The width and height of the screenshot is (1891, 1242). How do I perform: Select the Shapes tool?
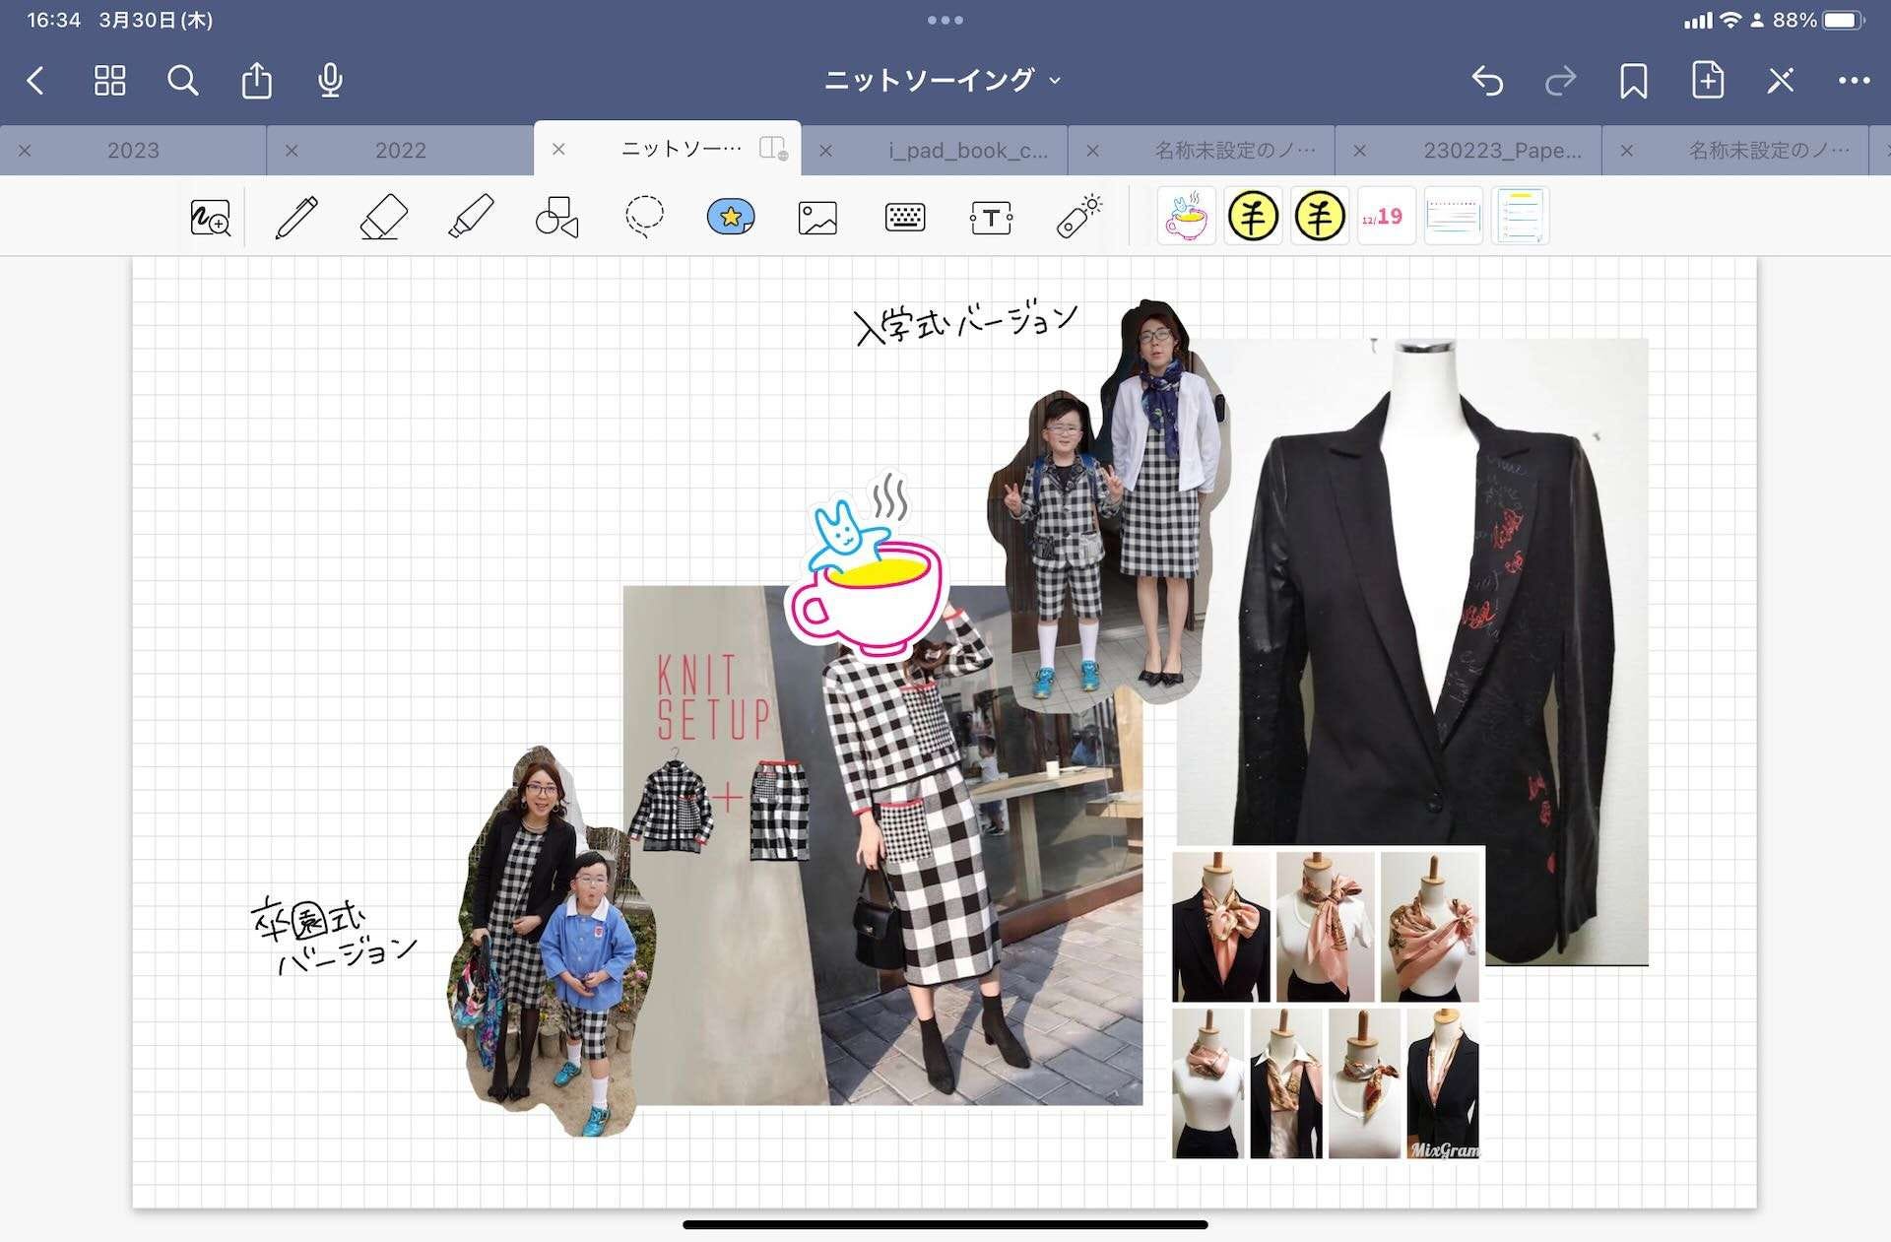point(556,217)
